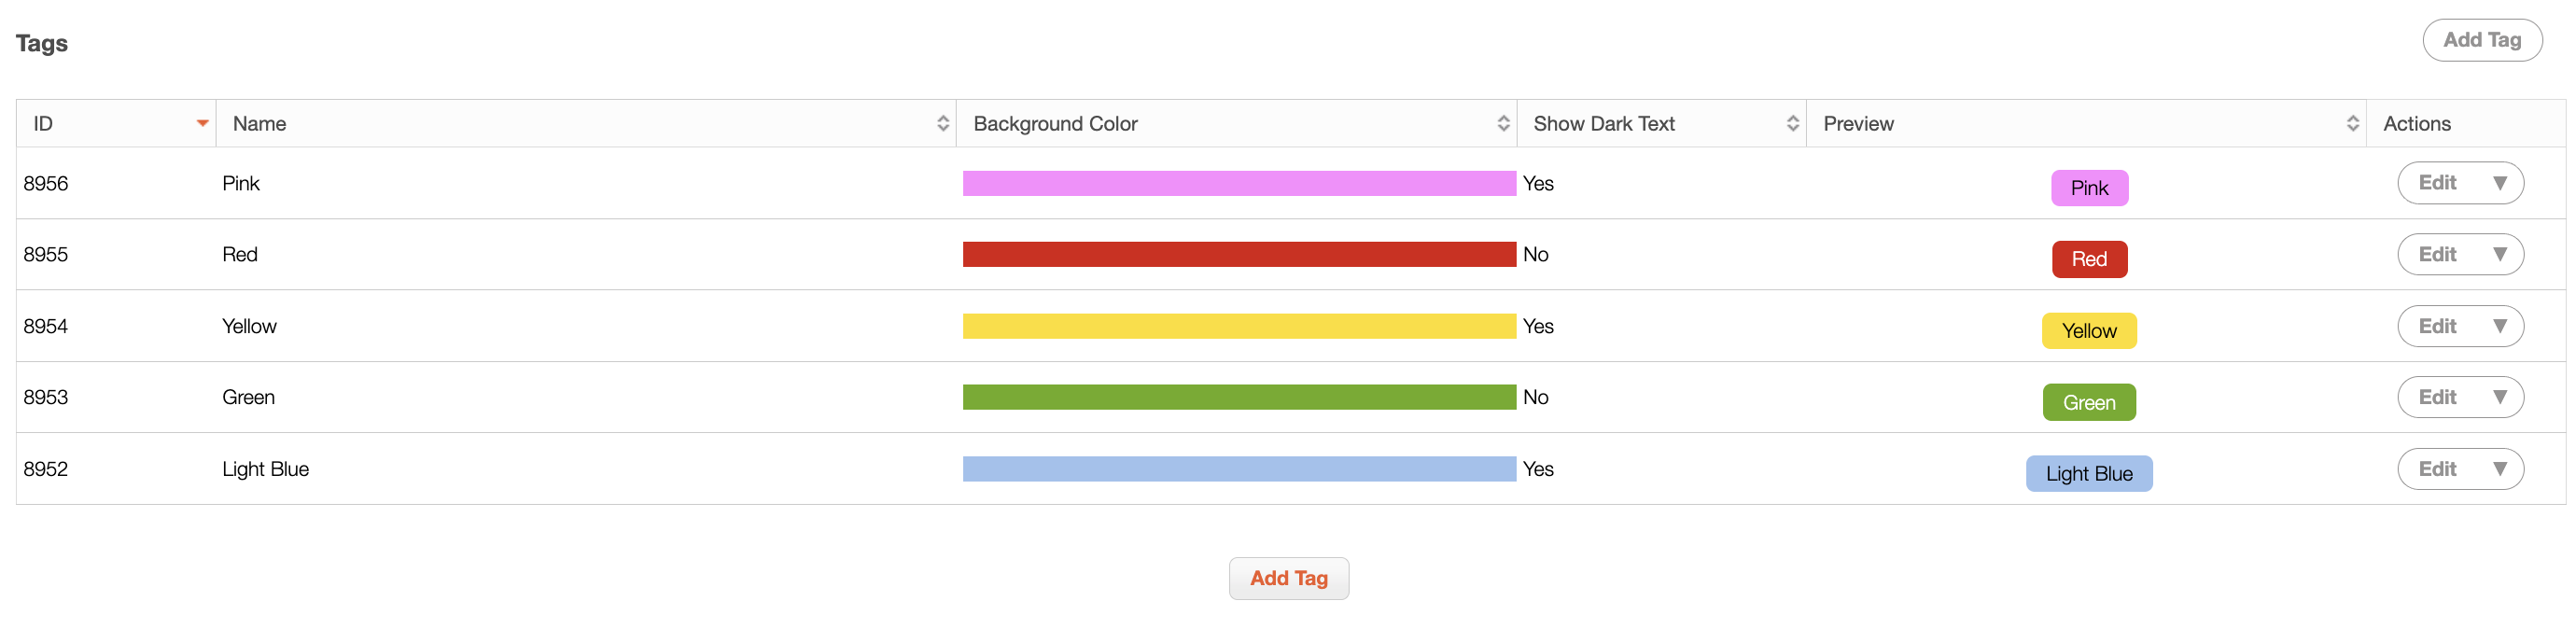This screenshot has width=2576, height=629.
Task: Click the Name column sort icon
Action: pos(942,124)
